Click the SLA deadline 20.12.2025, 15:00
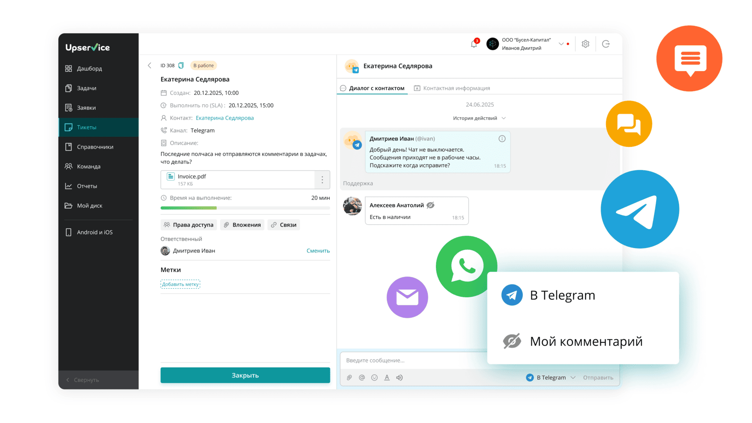Screen dimensions: 752x423 [251, 106]
